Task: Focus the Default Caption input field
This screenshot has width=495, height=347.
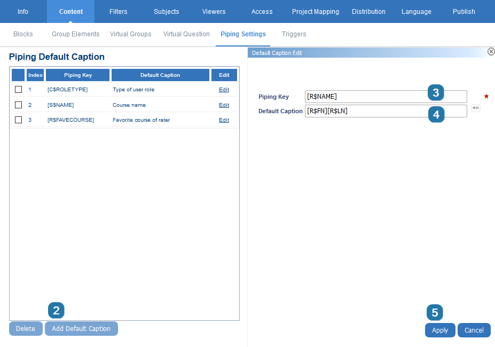Action: tap(386, 111)
